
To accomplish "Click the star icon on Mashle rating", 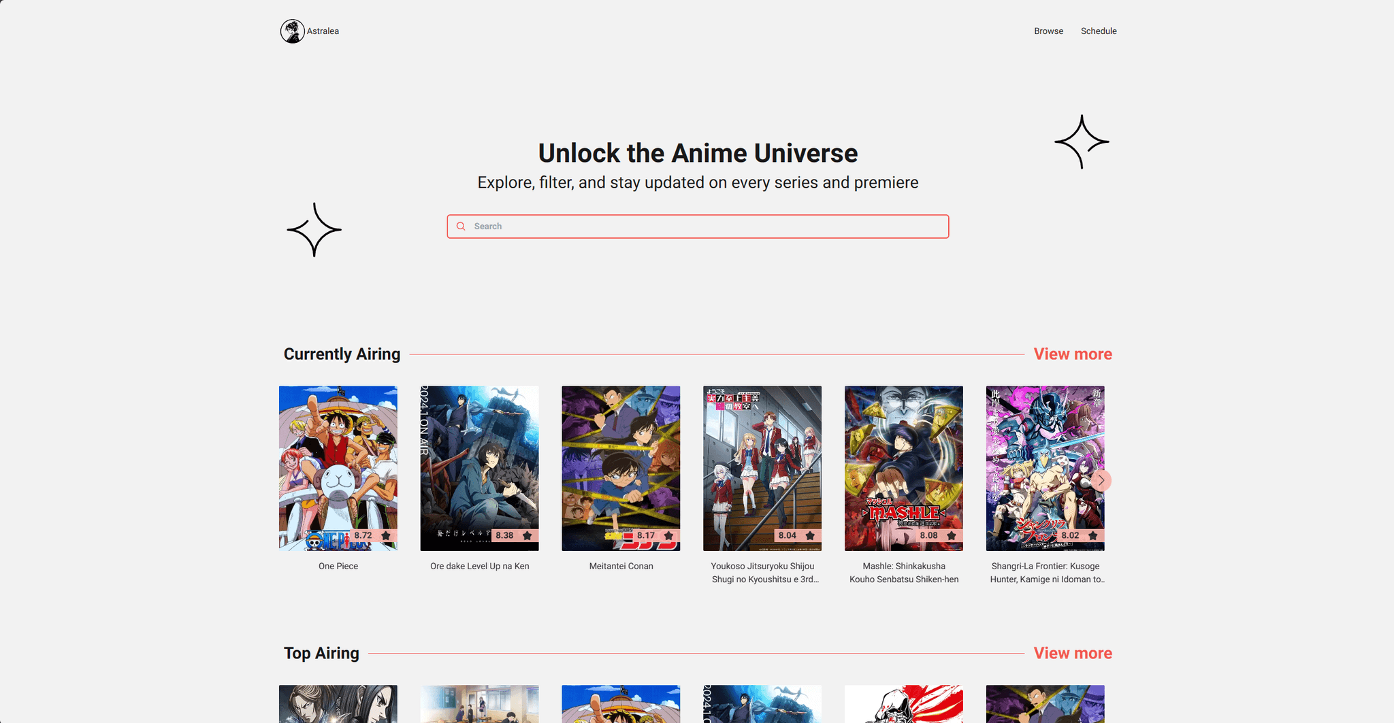I will (x=952, y=536).
